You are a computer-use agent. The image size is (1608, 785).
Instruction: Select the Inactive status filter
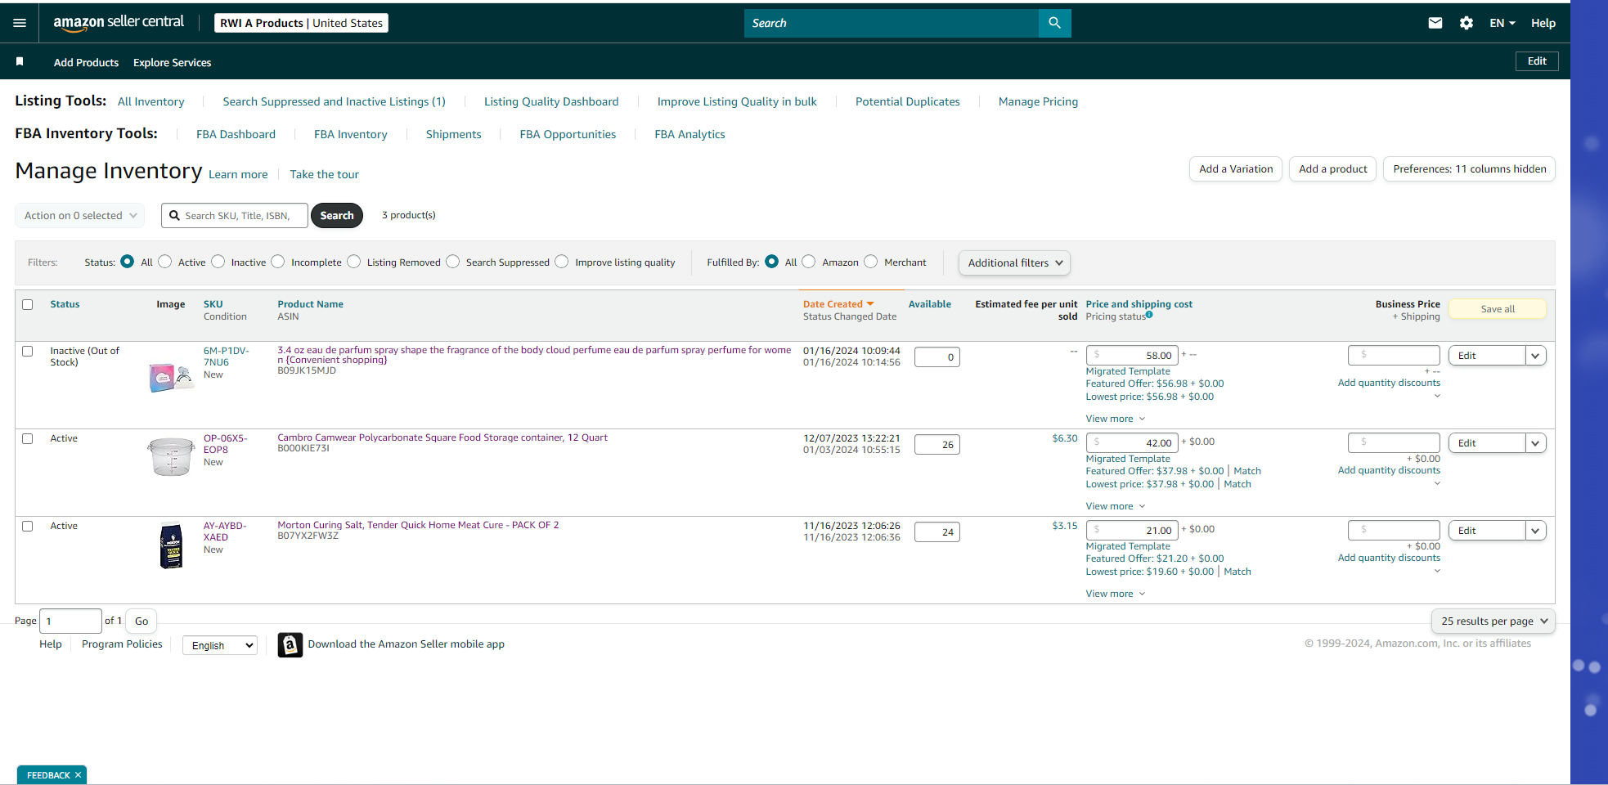(x=218, y=262)
